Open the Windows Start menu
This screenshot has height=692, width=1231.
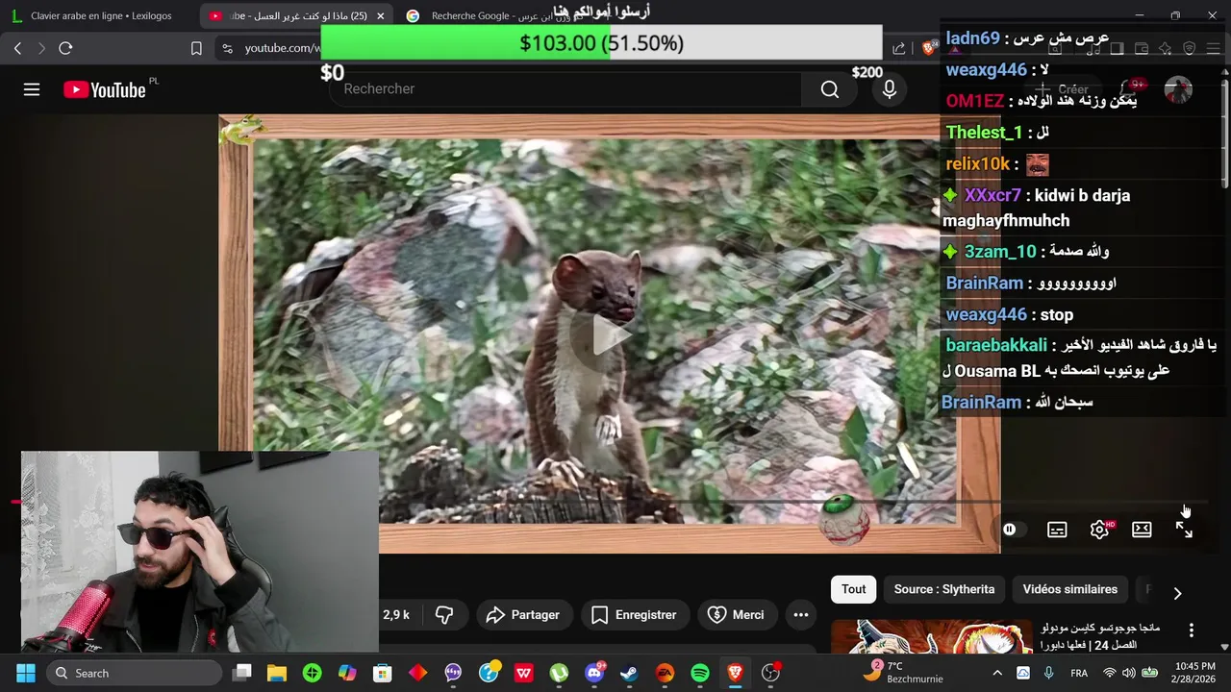tap(26, 673)
